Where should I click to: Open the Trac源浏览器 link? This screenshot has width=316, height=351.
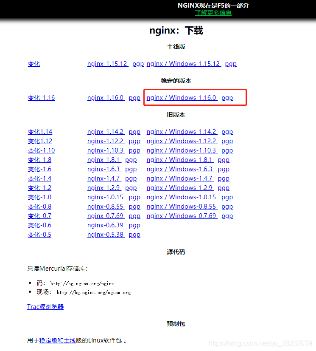click(45, 307)
